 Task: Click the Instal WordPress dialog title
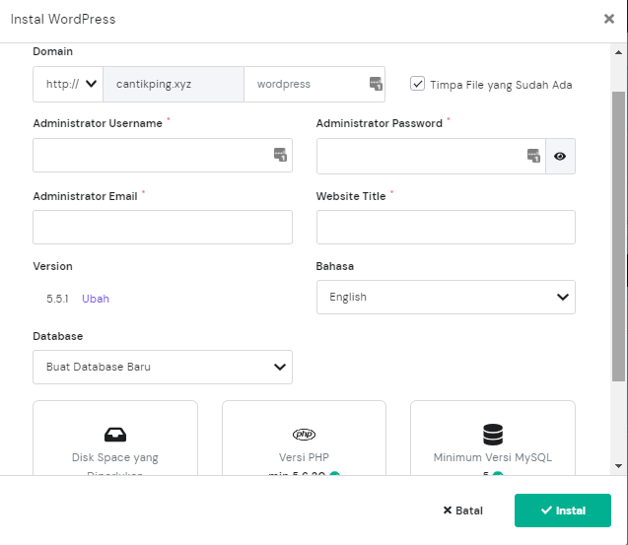(63, 20)
